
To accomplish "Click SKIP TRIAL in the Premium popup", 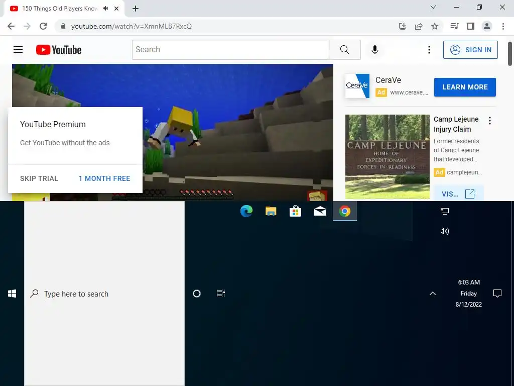I will pyautogui.click(x=39, y=178).
